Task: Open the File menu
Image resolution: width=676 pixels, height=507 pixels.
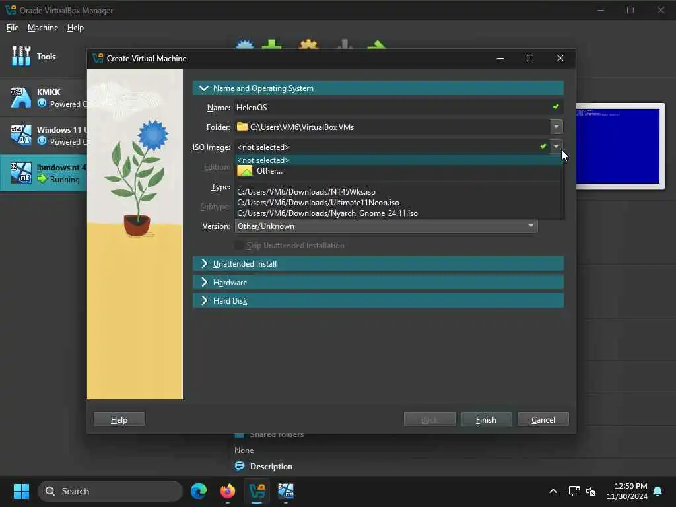Action: point(13,28)
